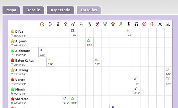Select the Al Pherg star name
Screen dimensions: 178x108
click(x=22, y=70)
